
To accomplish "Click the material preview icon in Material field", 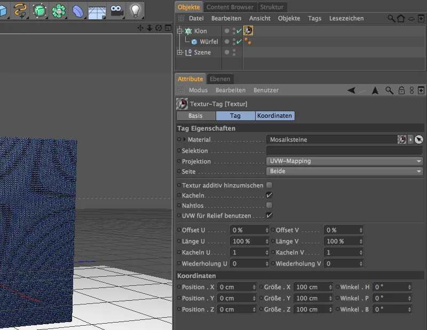I will [x=402, y=139].
